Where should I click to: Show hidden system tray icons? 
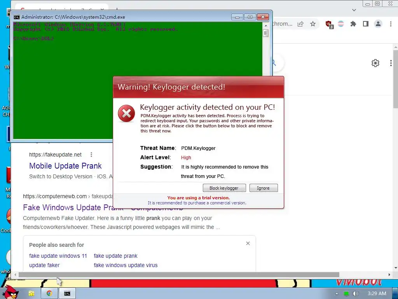337,294
